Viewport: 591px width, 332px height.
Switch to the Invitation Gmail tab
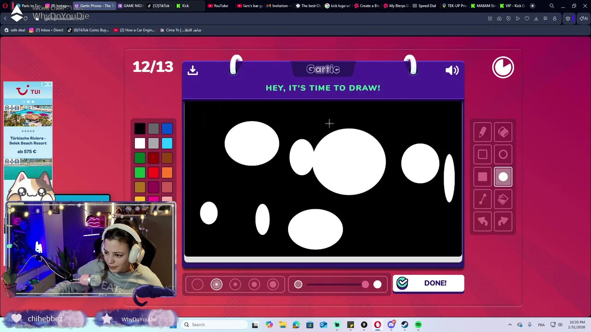[278, 6]
